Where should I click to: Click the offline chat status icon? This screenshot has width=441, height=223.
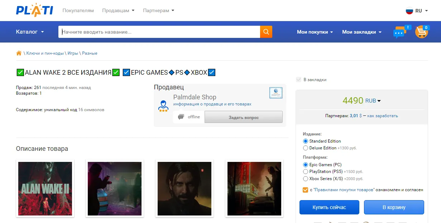point(181,117)
